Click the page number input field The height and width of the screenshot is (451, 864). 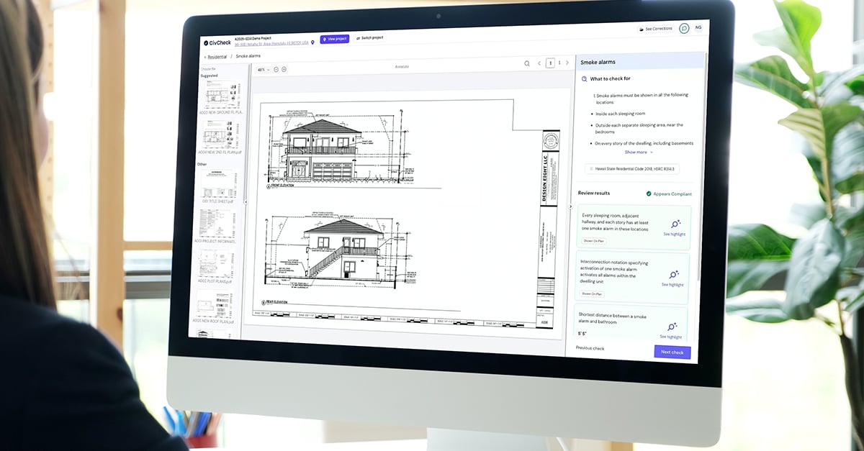click(550, 63)
